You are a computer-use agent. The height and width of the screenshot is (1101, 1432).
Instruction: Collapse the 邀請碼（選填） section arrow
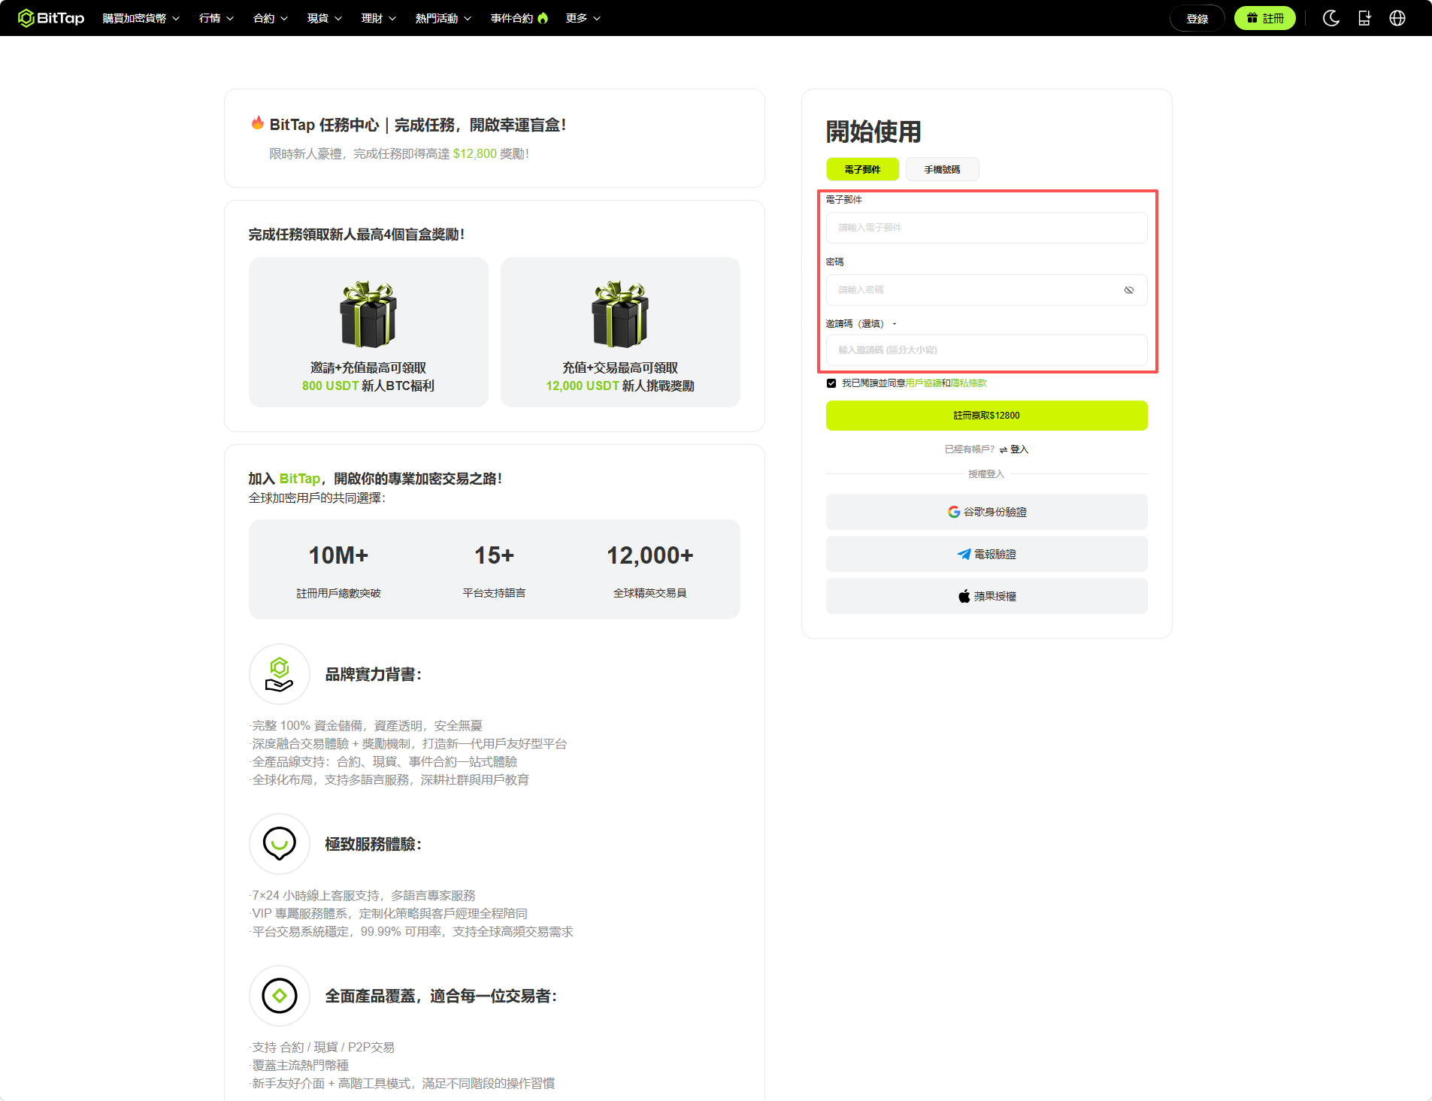[x=895, y=324]
